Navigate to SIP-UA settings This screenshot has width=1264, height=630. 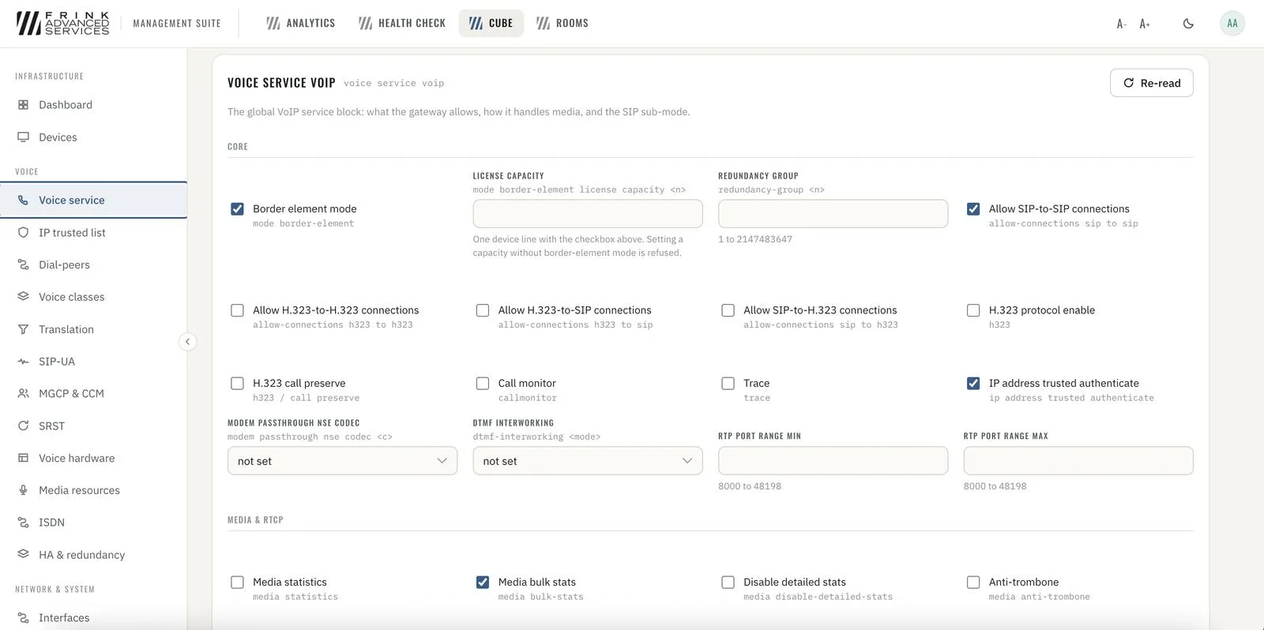tap(93, 362)
